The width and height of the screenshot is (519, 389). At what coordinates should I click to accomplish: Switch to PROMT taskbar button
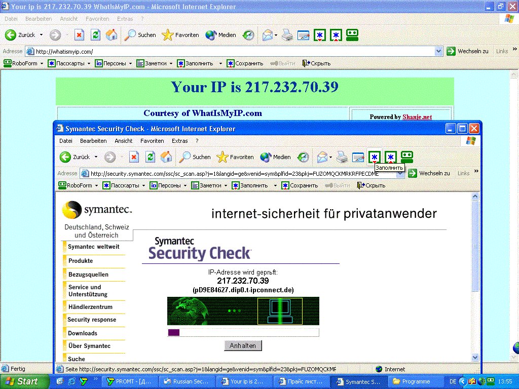point(130,381)
